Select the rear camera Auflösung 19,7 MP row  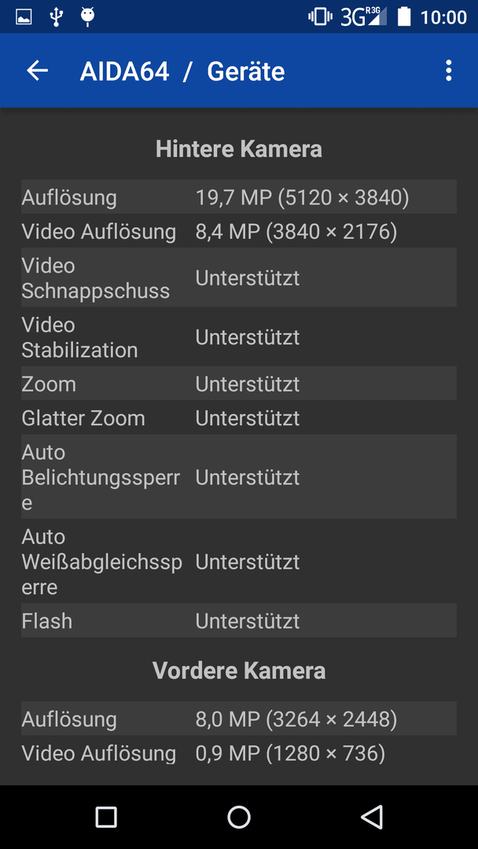coord(239,197)
